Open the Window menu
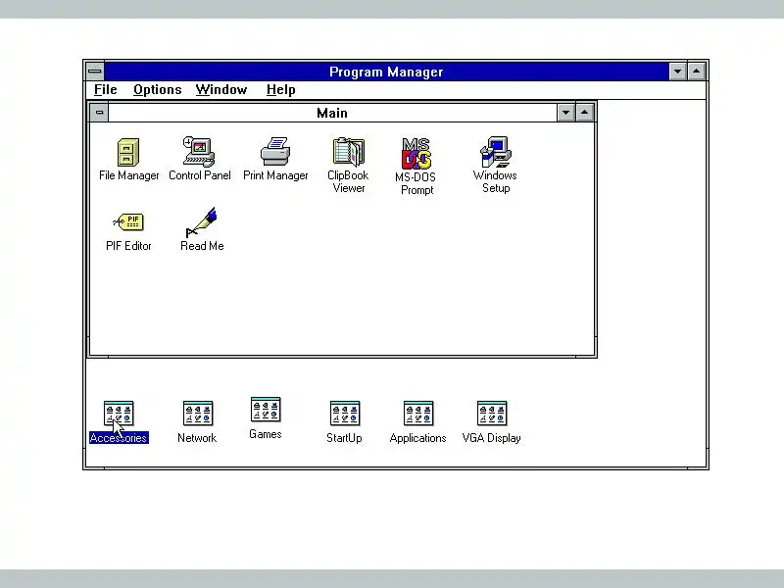The height and width of the screenshot is (588, 784). click(221, 89)
